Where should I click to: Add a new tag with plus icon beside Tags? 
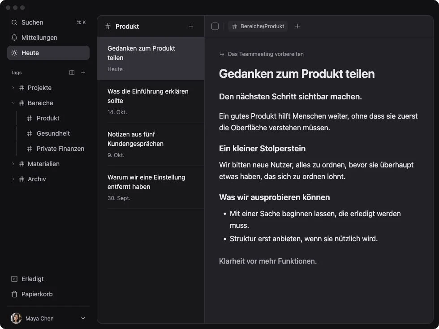pyautogui.click(x=83, y=73)
